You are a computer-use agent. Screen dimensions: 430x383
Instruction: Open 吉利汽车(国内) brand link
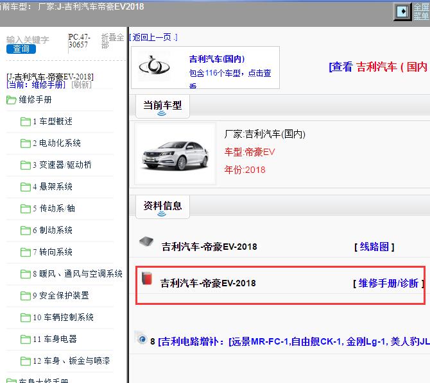(x=217, y=59)
